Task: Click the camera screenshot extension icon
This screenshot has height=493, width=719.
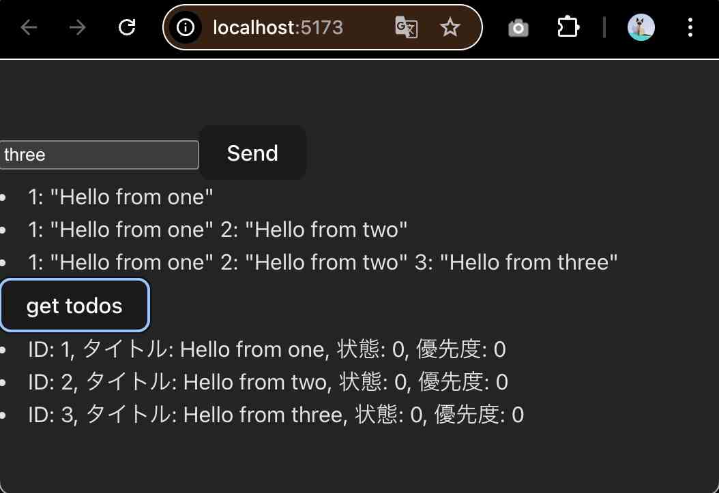Action: [518, 27]
